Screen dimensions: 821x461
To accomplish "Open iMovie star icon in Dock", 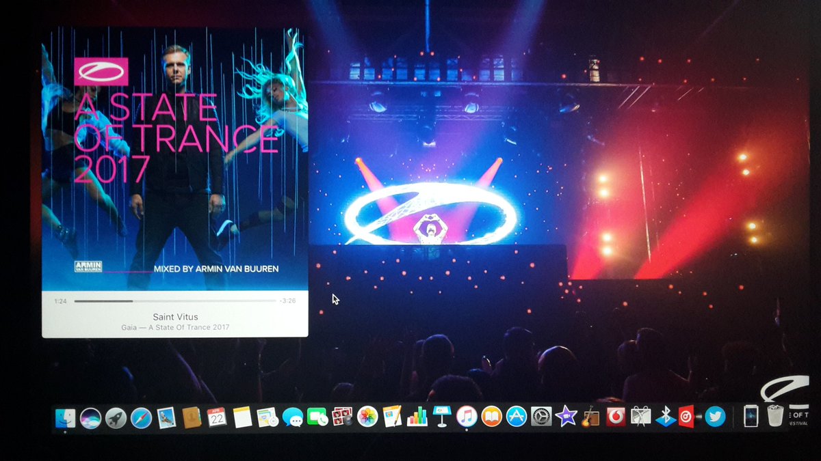I will (566, 416).
